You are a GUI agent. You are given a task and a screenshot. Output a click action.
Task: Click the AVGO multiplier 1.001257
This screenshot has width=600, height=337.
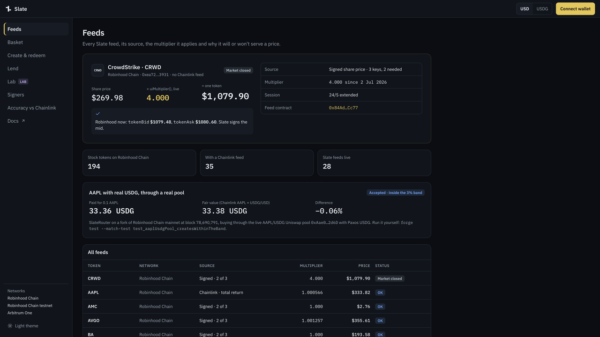pyautogui.click(x=312, y=321)
